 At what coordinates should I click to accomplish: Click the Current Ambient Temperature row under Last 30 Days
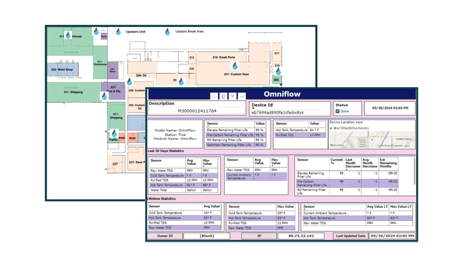[257, 176]
